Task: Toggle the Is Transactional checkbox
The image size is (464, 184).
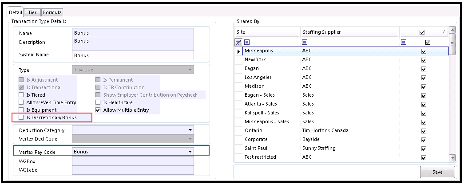Action: click(x=21, y=87)
